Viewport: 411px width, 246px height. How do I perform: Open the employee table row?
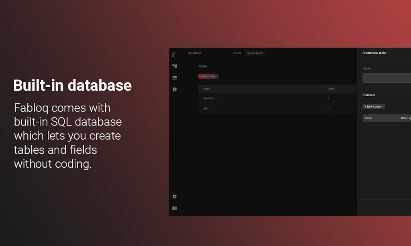pos(208,98)
